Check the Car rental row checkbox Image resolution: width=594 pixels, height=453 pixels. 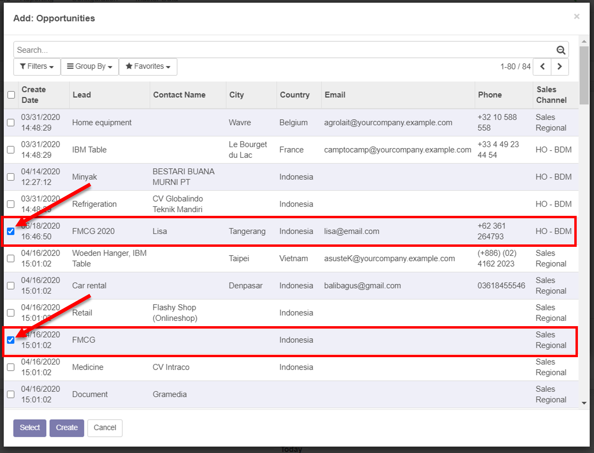[x=11, y=285]
